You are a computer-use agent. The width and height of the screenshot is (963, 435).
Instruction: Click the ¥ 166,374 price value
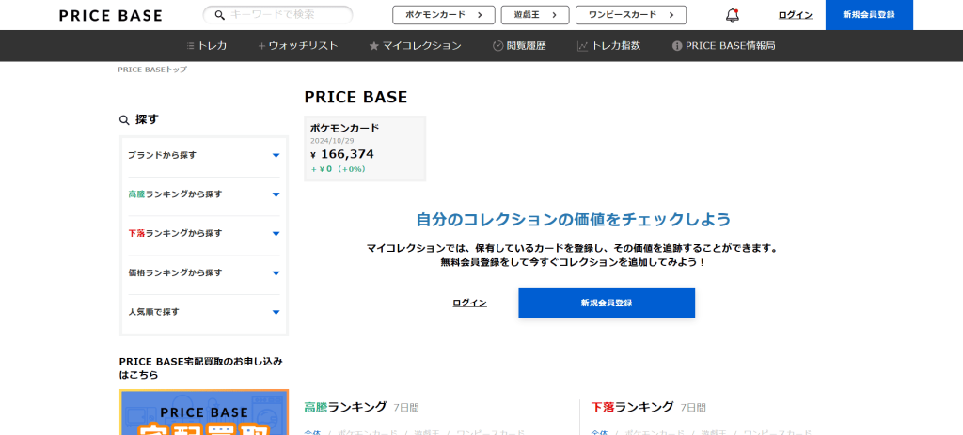341,155
